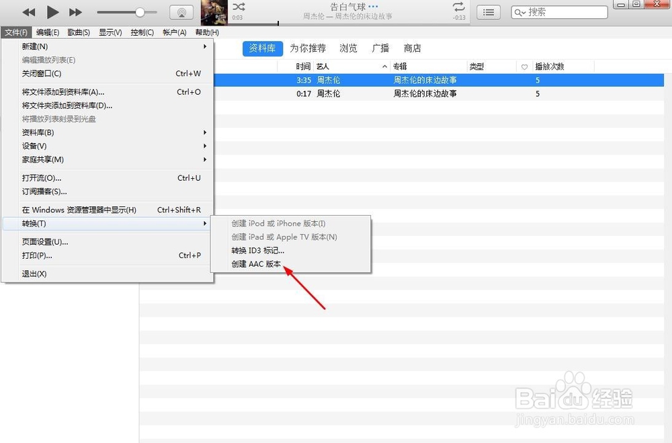Screen dimensions: 672x443
Task: Switch to the 资料库 tab
Action: pyautogui.click(x=262, y=48)
